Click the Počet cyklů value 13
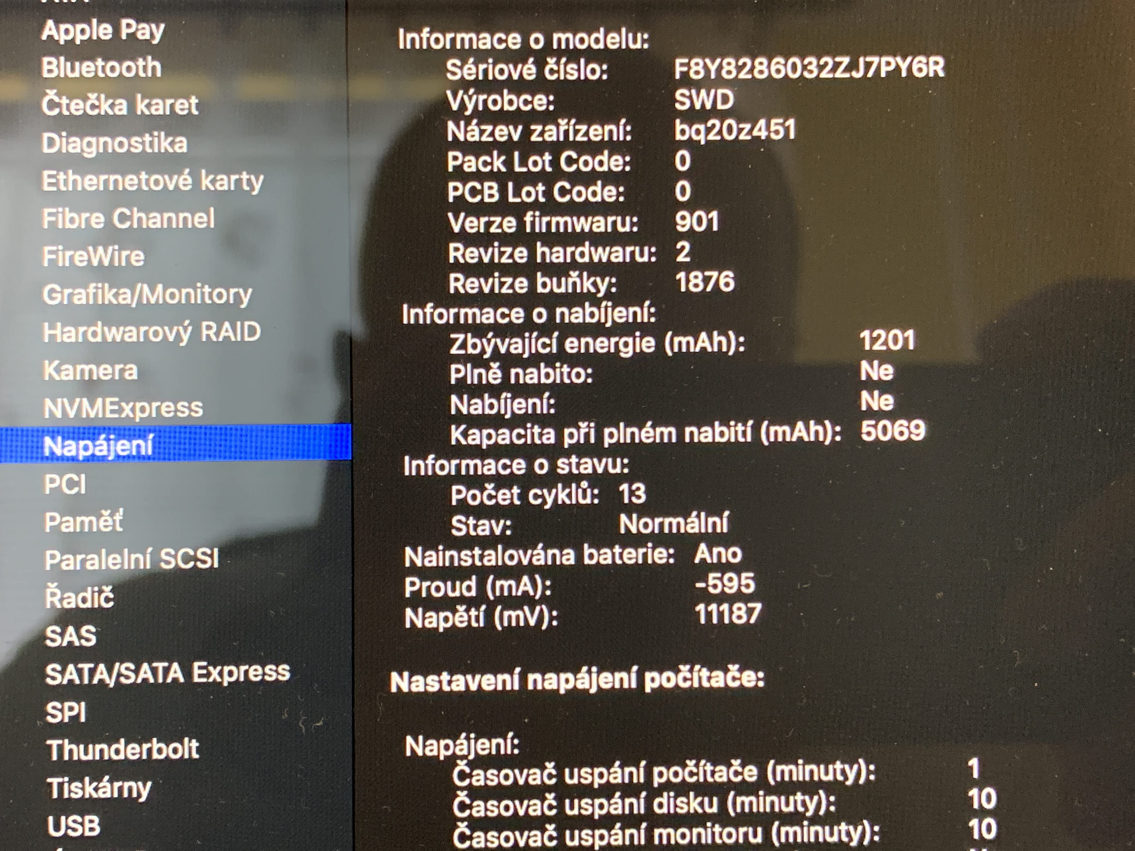 632,494
